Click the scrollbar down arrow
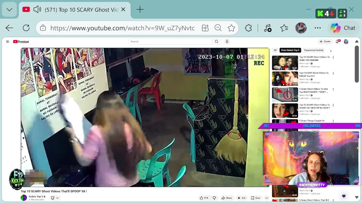Viewport: 362px width, 203px height. (357, 197)
